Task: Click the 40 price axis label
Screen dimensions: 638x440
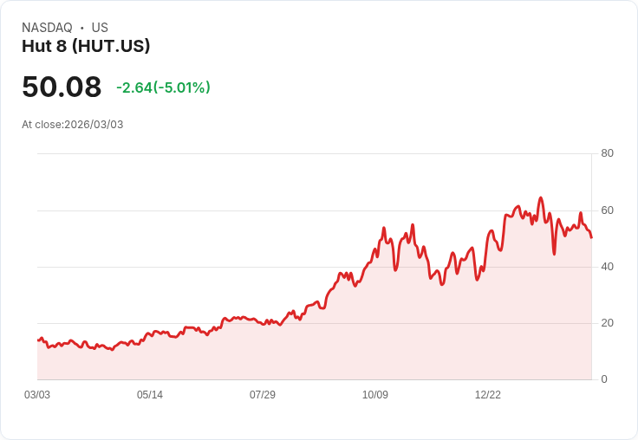Action: (608, 267)
